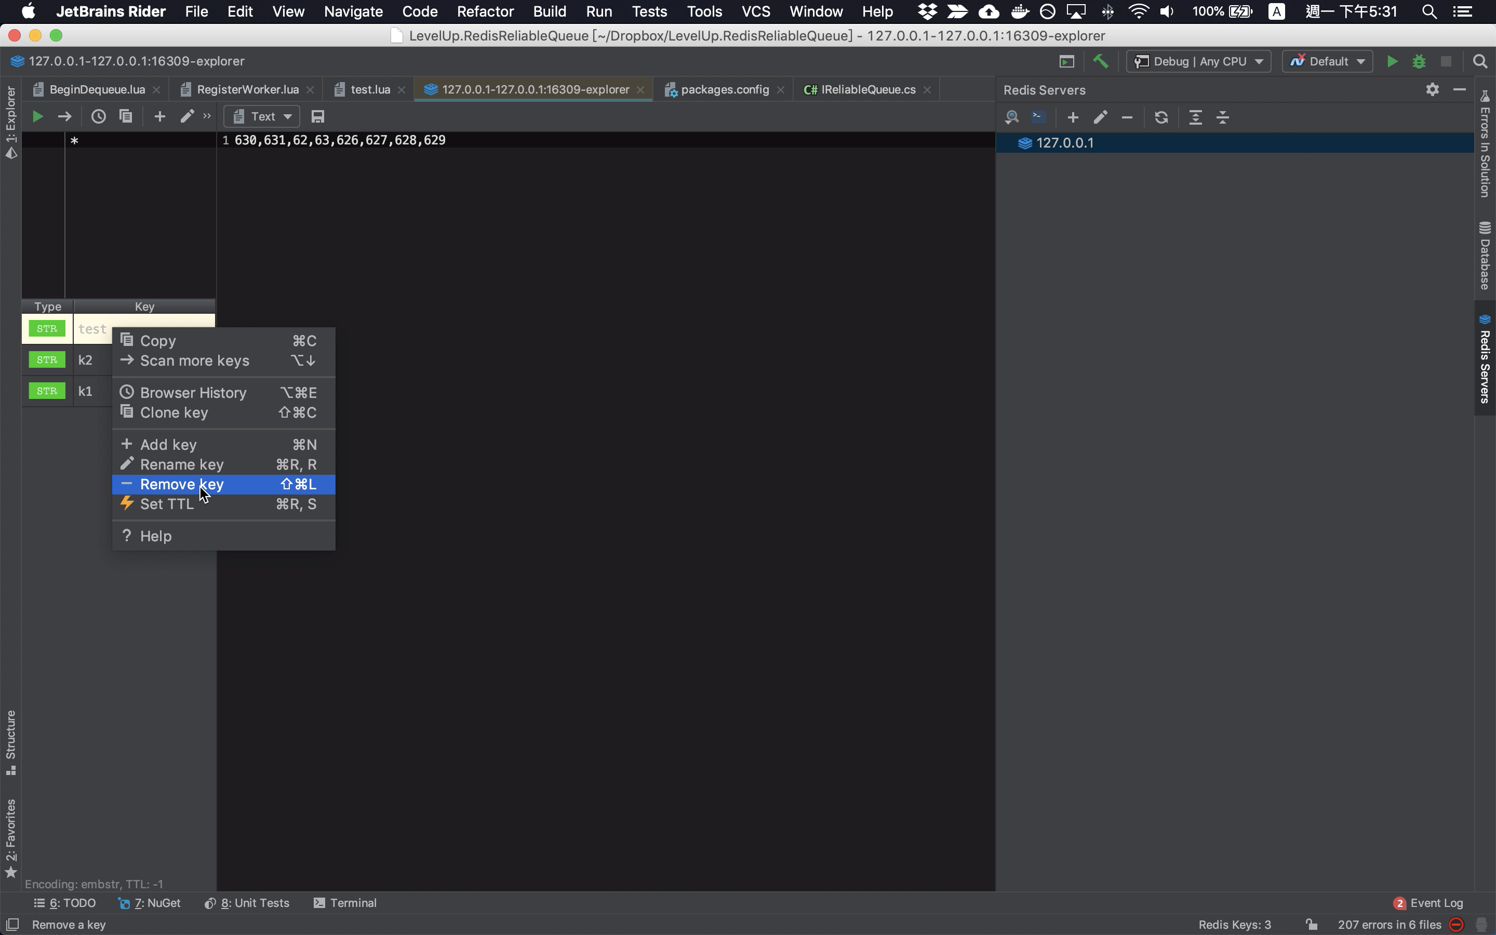Save the value with the floppy disk icon
This screenshot has height=935, width=1496.
coord(318,116)
